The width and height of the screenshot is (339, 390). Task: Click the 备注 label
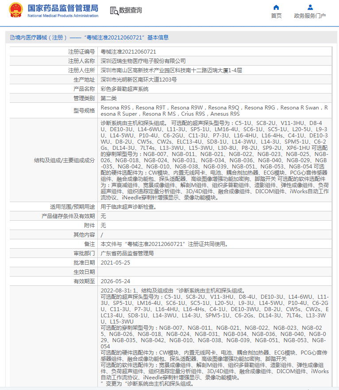point(89,244)
